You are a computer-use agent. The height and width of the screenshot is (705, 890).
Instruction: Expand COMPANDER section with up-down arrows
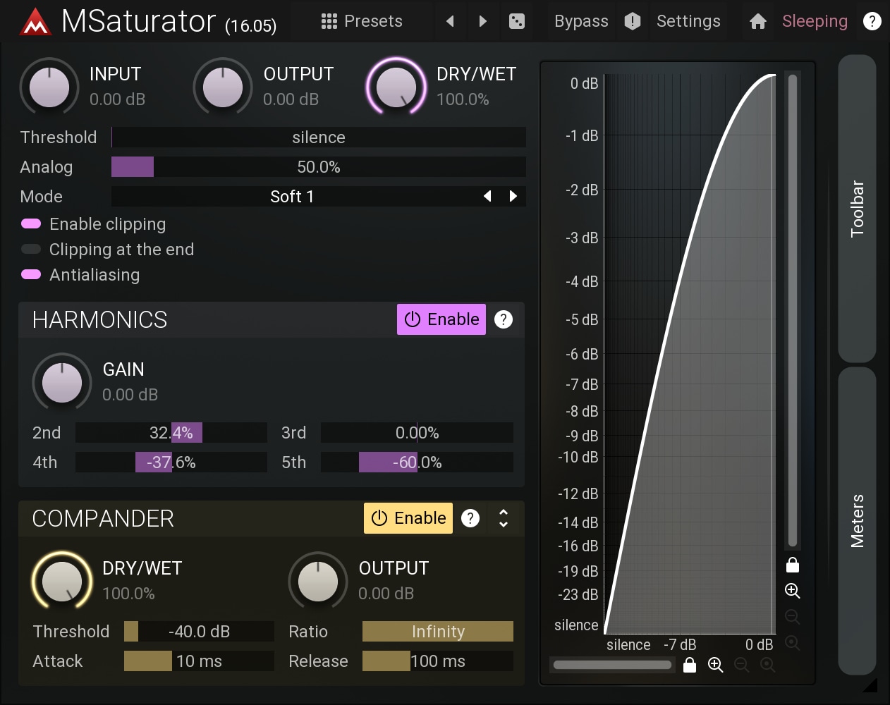tap(504, 518)
